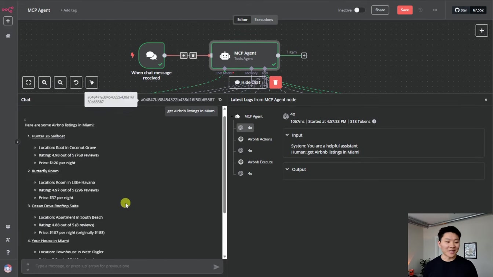Select Airbnb Actions log entry
493x277 pixels.
pyautogui.click(x=255, y=139)
